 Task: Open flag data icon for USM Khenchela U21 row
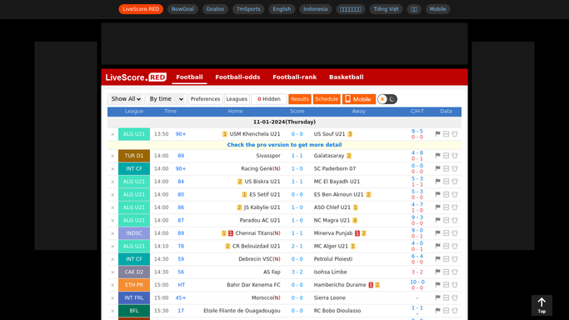[x=437, y=134]
